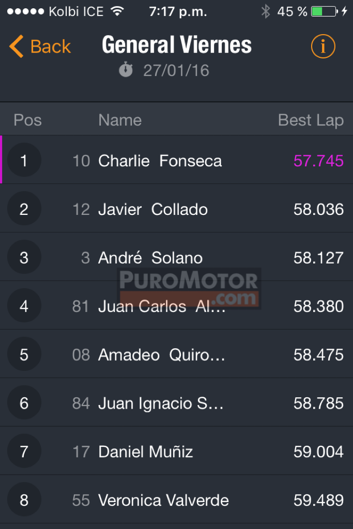Viewport: 353px width, 529px height.
Task: Select truncated Juan Carlos Al... entry
Action: pos(177,306)
